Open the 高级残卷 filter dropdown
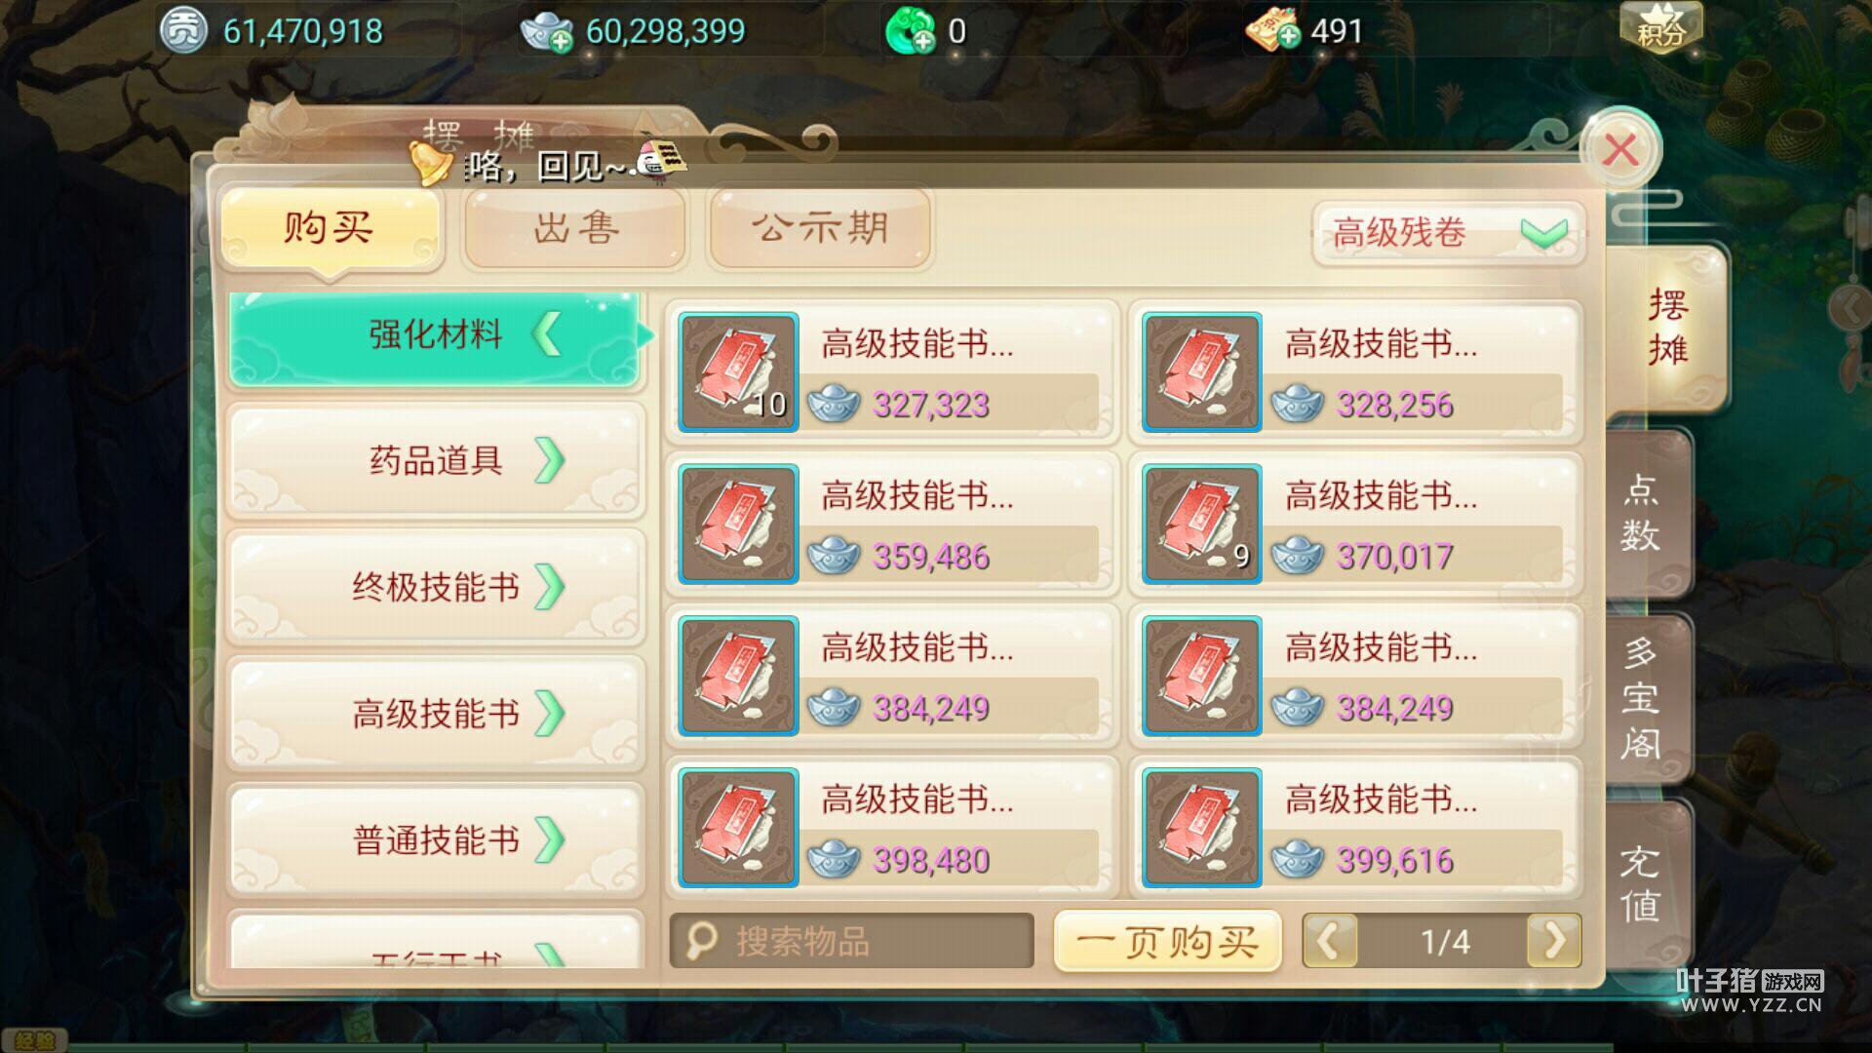This screenshot has height=1053, width=1872. (x=1448, y=233)
